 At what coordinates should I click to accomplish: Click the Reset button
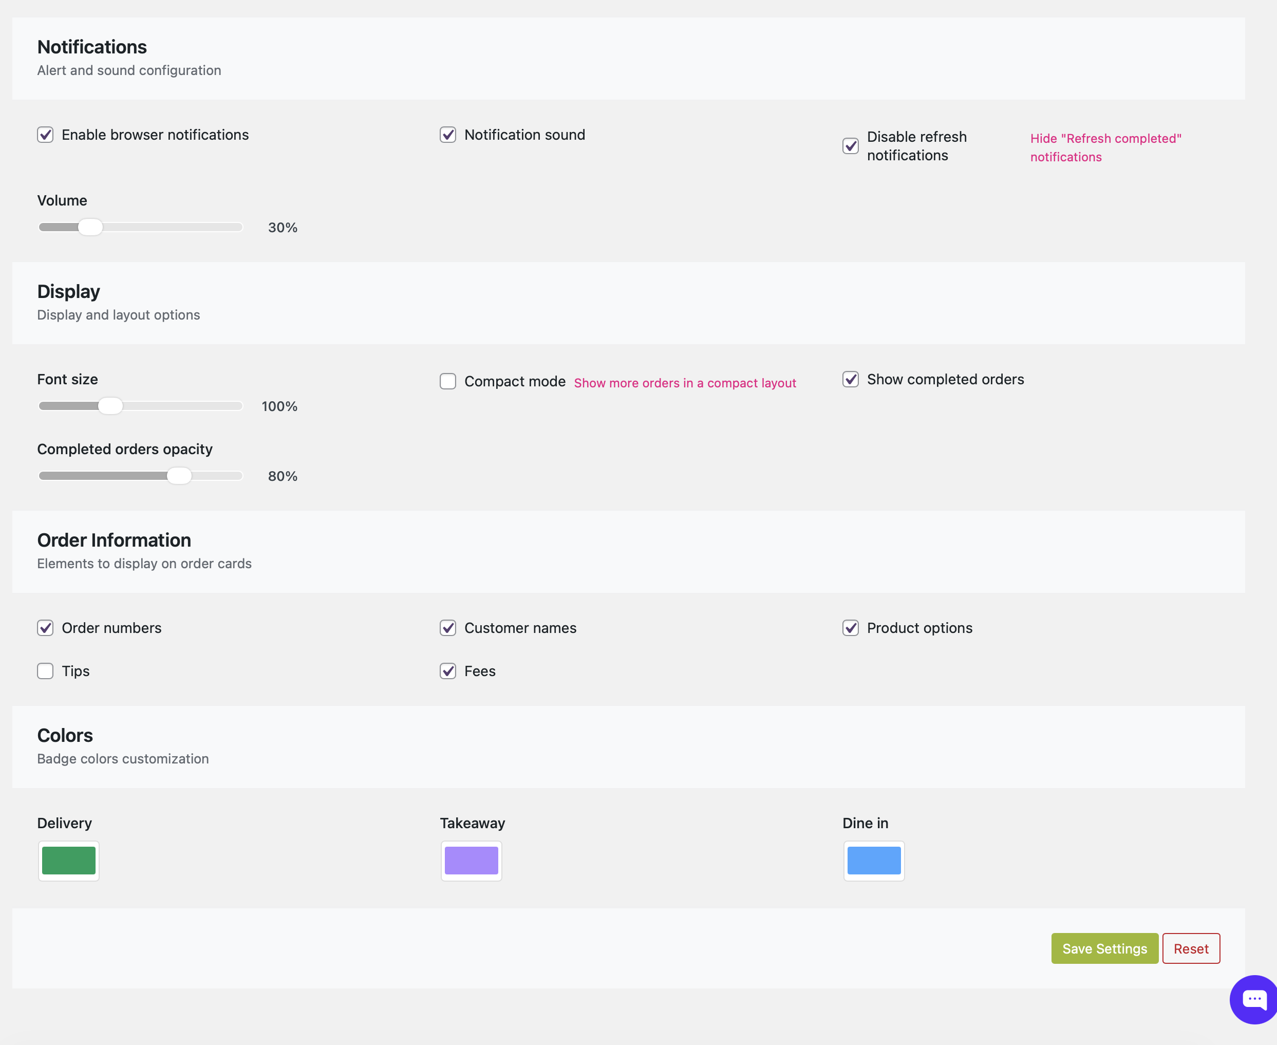click(x=1190, y=949)
